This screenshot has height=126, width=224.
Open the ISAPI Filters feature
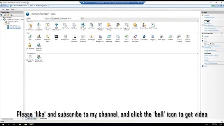[x=144, y=37]
